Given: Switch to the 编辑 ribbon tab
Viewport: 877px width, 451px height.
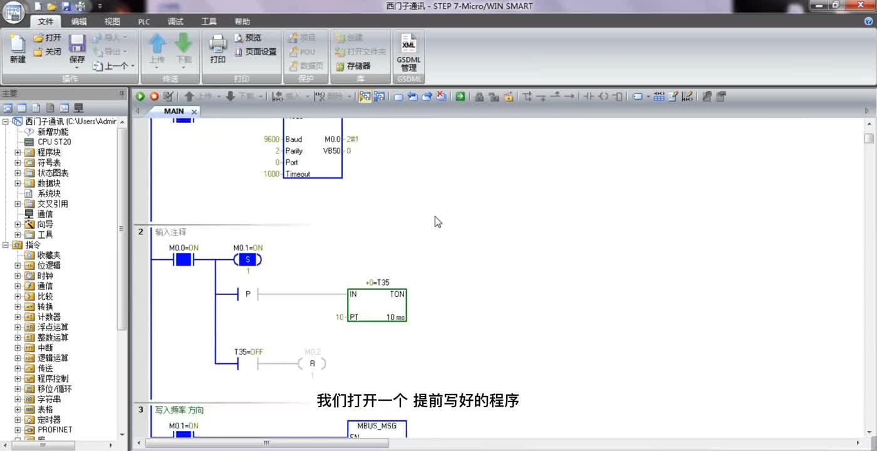Looking at the screenshot, I should click(x=79, y=21).
